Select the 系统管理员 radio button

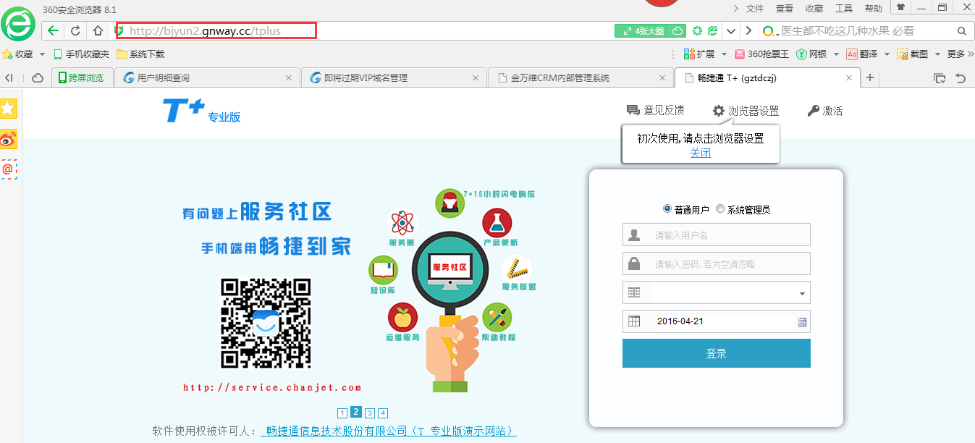pos(720,208)
